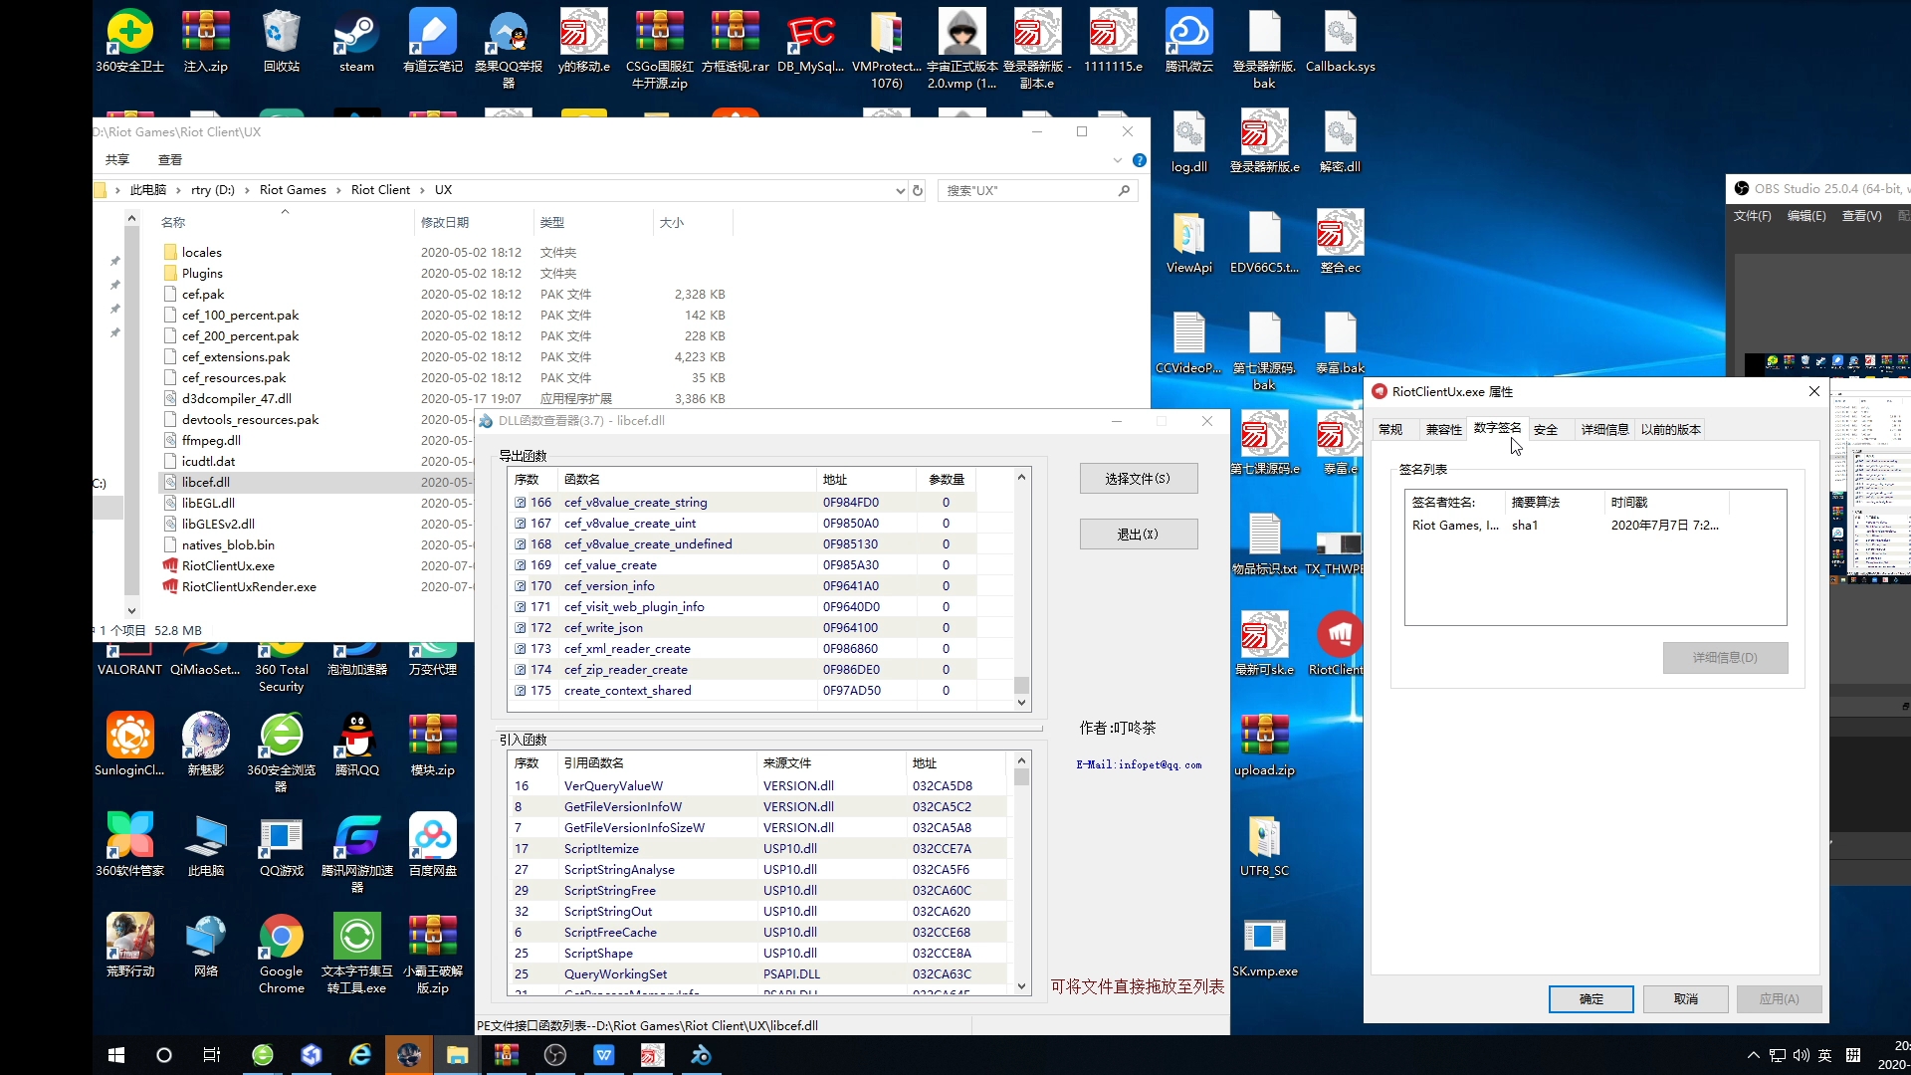Screen dimensions: 1911x1075
Task: Open the 荒野行动 game icon
Action: (x=130, y=946)
